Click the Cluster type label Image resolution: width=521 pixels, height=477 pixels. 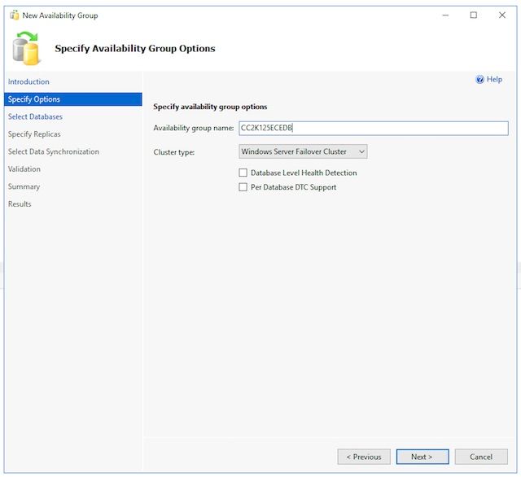click(173, 152)
